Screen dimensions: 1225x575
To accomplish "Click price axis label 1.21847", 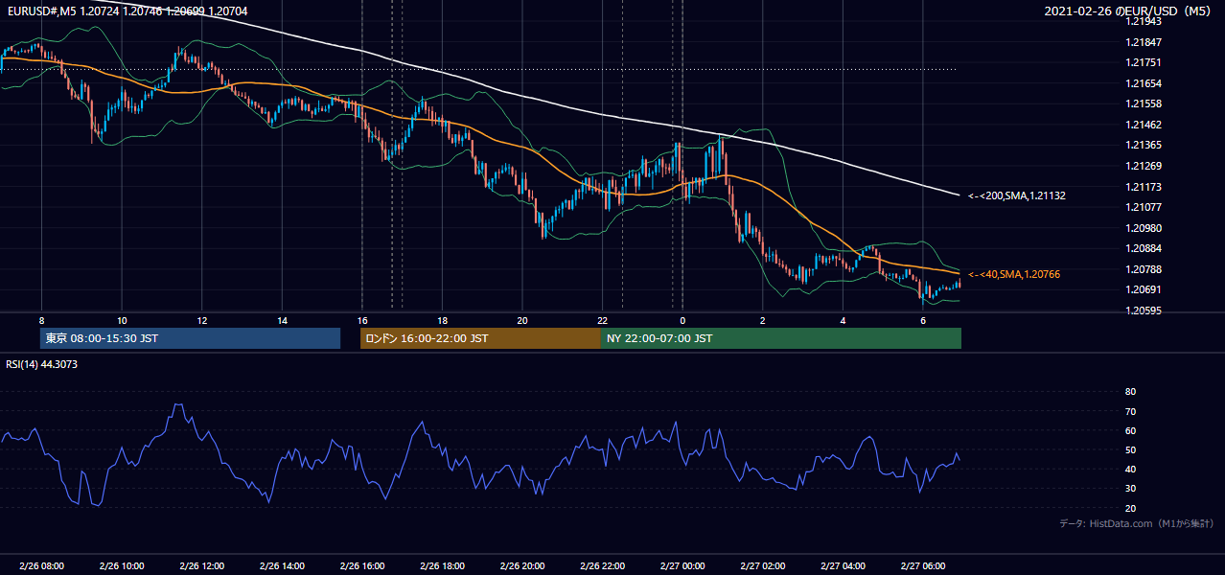I will tap(1144, 42).
